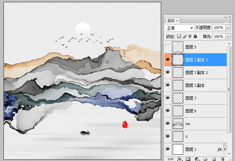Viewport: 235px width, 161px height.
Task: Click the red seal stamp on canvas
Action: [125, 125]
